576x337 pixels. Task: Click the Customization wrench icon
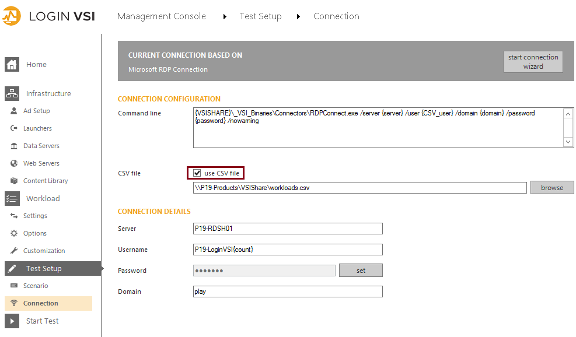click(x=14, y=251)
